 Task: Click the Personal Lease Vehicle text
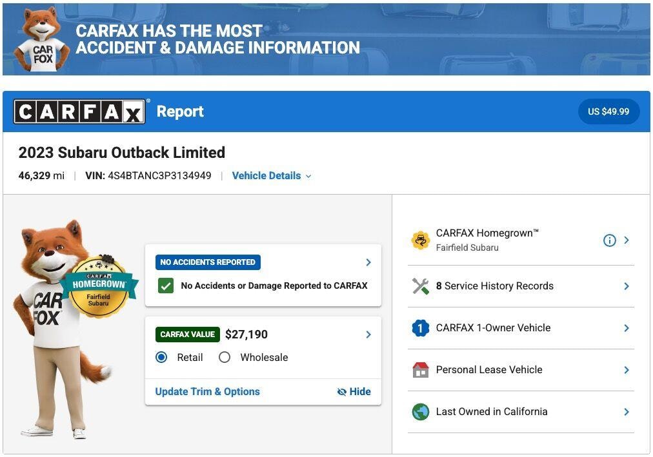[x=489, y=370]
